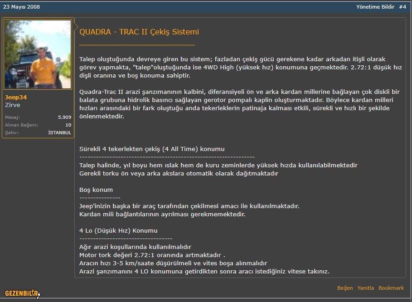
Task: Select line Arazi şanzımanını 4 LO konumuna getirdikten
Action: click(x=204, y=271)
